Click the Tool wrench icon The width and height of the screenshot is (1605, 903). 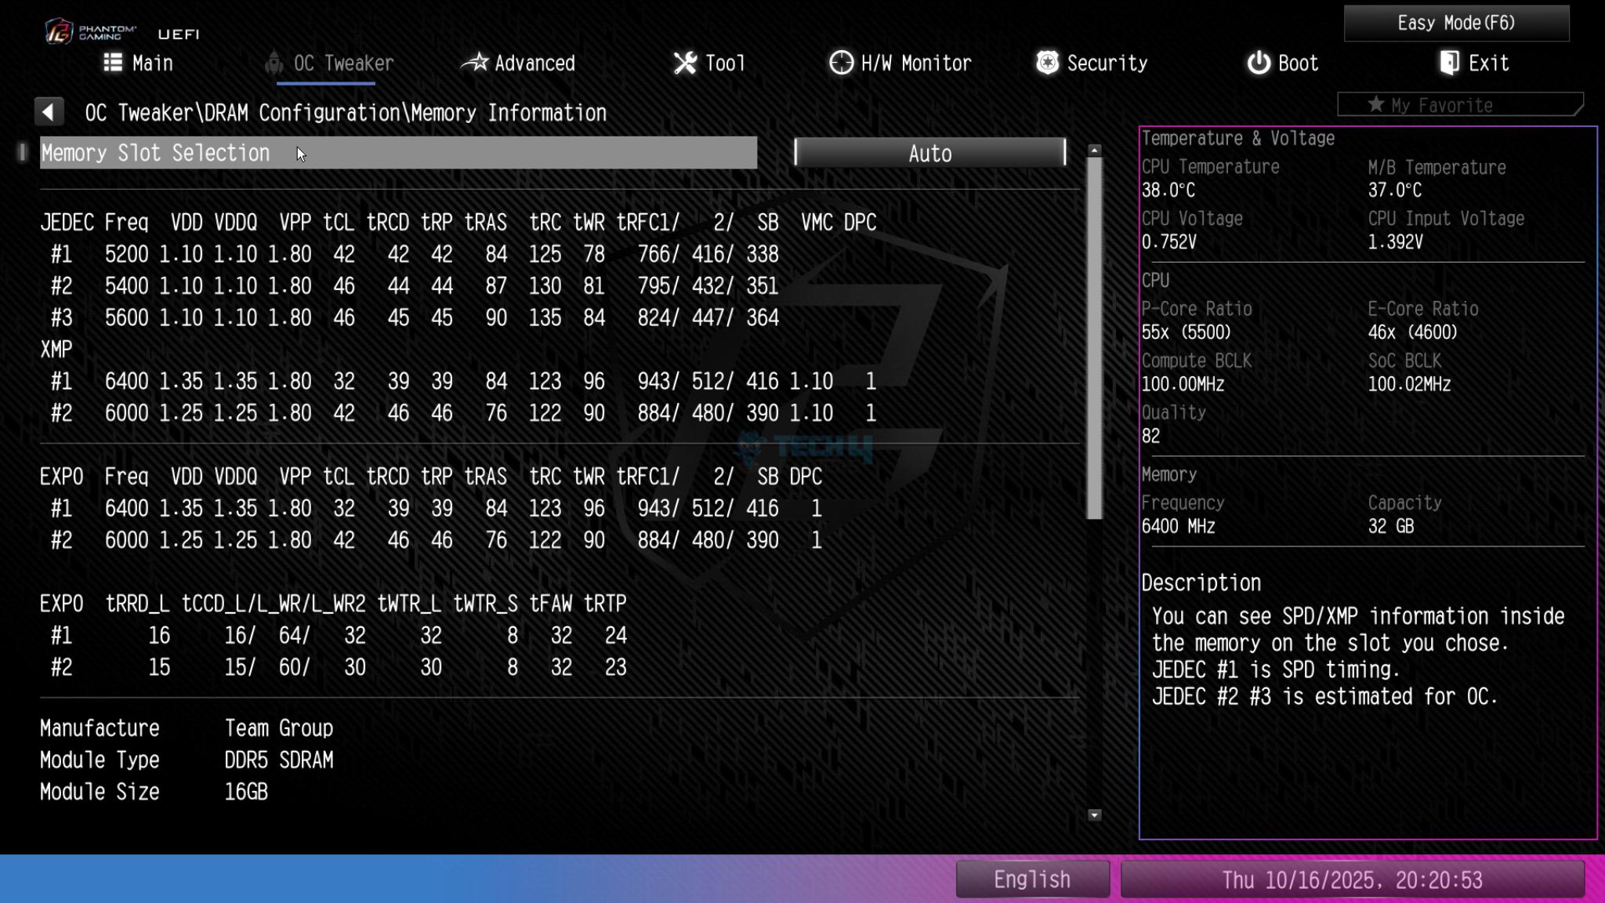click(685, 63)
